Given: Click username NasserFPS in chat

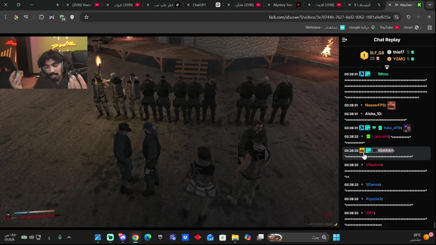Looking at the screenshot, I should click(x=375, y=105).
